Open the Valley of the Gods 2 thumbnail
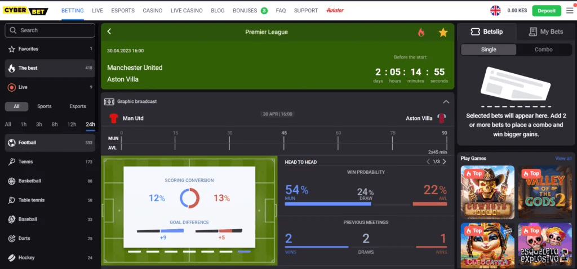577x269 pixels. pyautogui.click(x=545, y=192)
